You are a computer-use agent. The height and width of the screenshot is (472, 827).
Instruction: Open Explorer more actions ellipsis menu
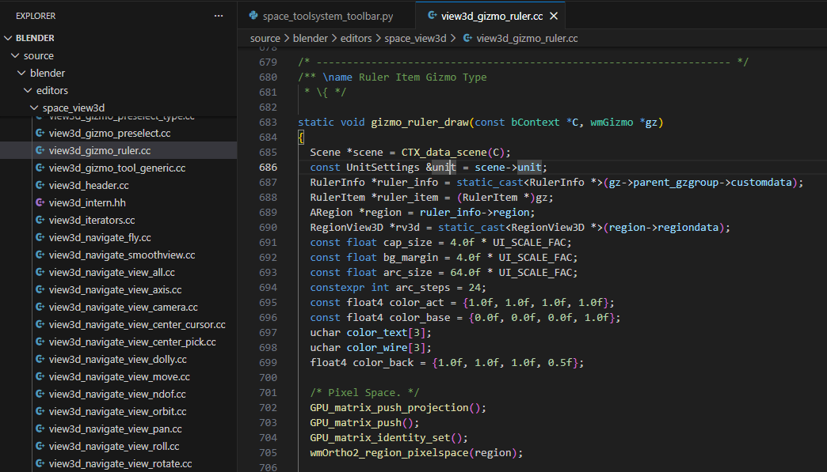coord(219,16)
